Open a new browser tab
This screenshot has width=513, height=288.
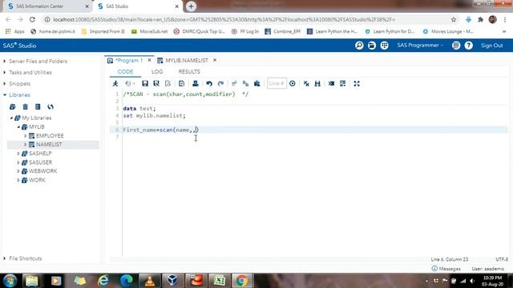(191, 6)
